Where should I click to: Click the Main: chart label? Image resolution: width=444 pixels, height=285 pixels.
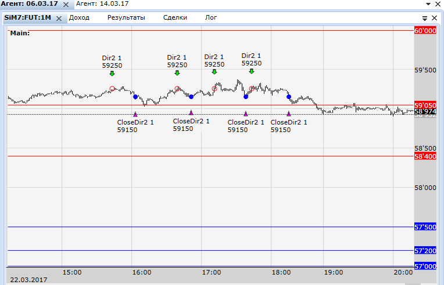[x=20, y=33]
